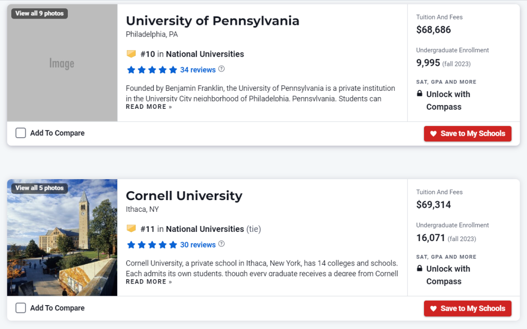
Task: Click the ranking badge icon next to #10
Action: click(131, 54)
